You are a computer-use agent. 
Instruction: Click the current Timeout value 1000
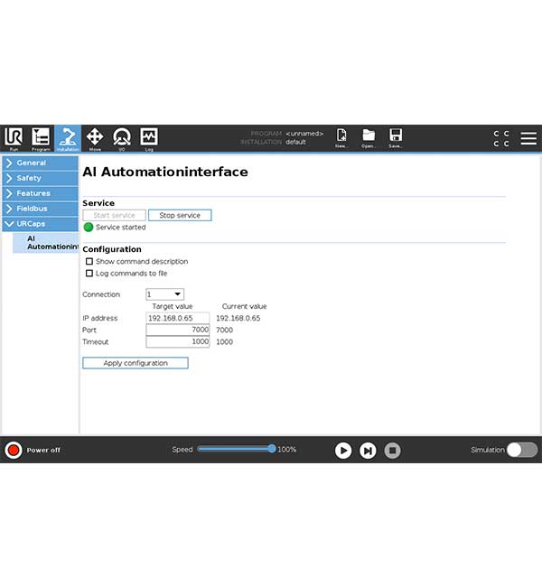(x=224, y=341)
